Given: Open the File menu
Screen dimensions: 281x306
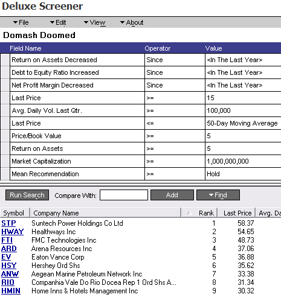Looking at the screenshot, I should pos(21,22).
